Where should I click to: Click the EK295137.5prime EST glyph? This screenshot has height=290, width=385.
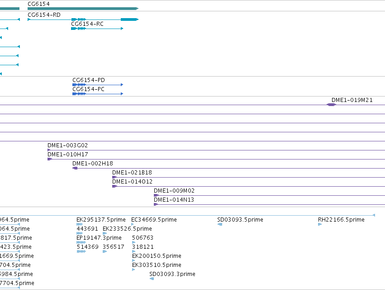80,224
